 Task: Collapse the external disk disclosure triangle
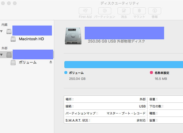tap(2, 55)
